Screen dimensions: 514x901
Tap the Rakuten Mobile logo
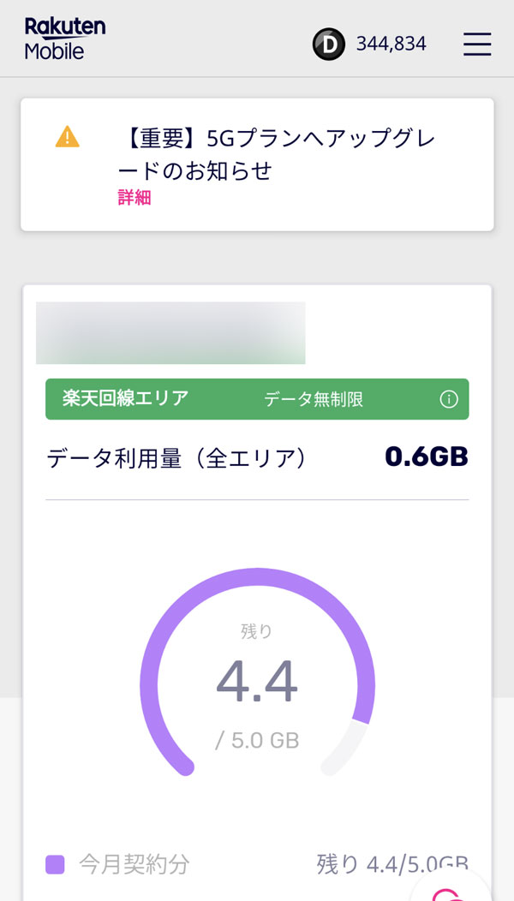tap(65, 39)
